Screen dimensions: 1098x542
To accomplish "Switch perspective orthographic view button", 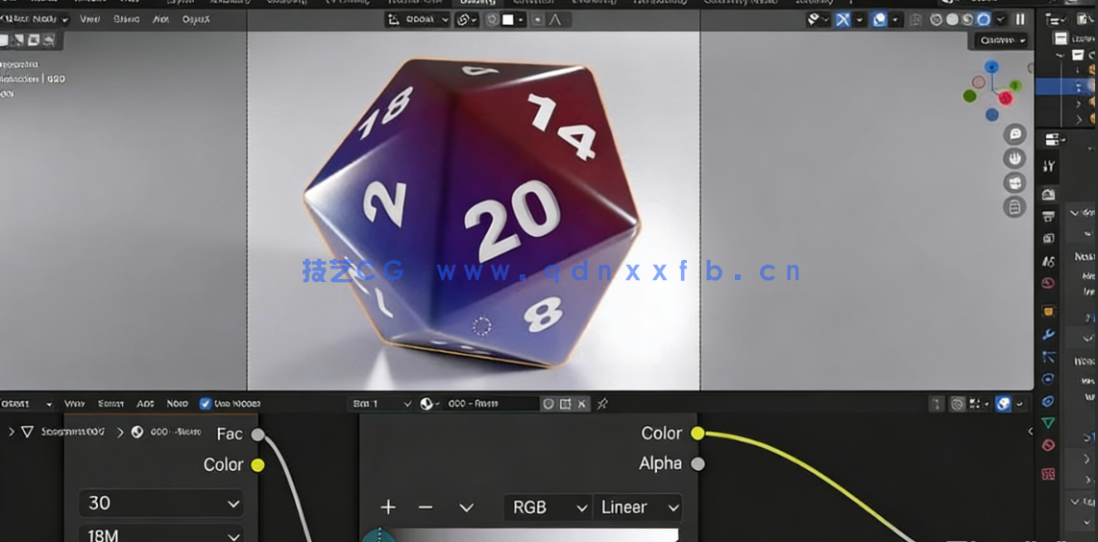I will pos(1014,207).
